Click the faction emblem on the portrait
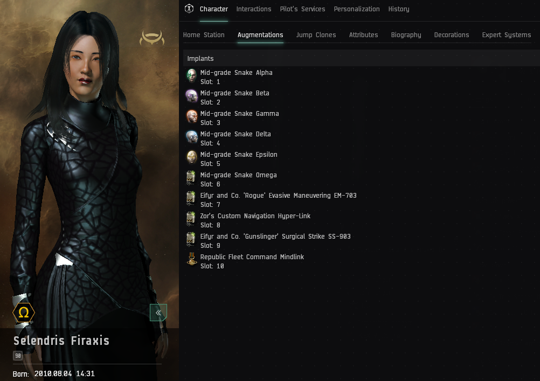The width and height of the screenshot is (540, 381). coord(152,38)
